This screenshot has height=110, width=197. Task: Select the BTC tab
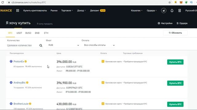pos(10,33)
